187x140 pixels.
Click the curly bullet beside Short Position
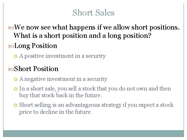[x=11, y=69]
